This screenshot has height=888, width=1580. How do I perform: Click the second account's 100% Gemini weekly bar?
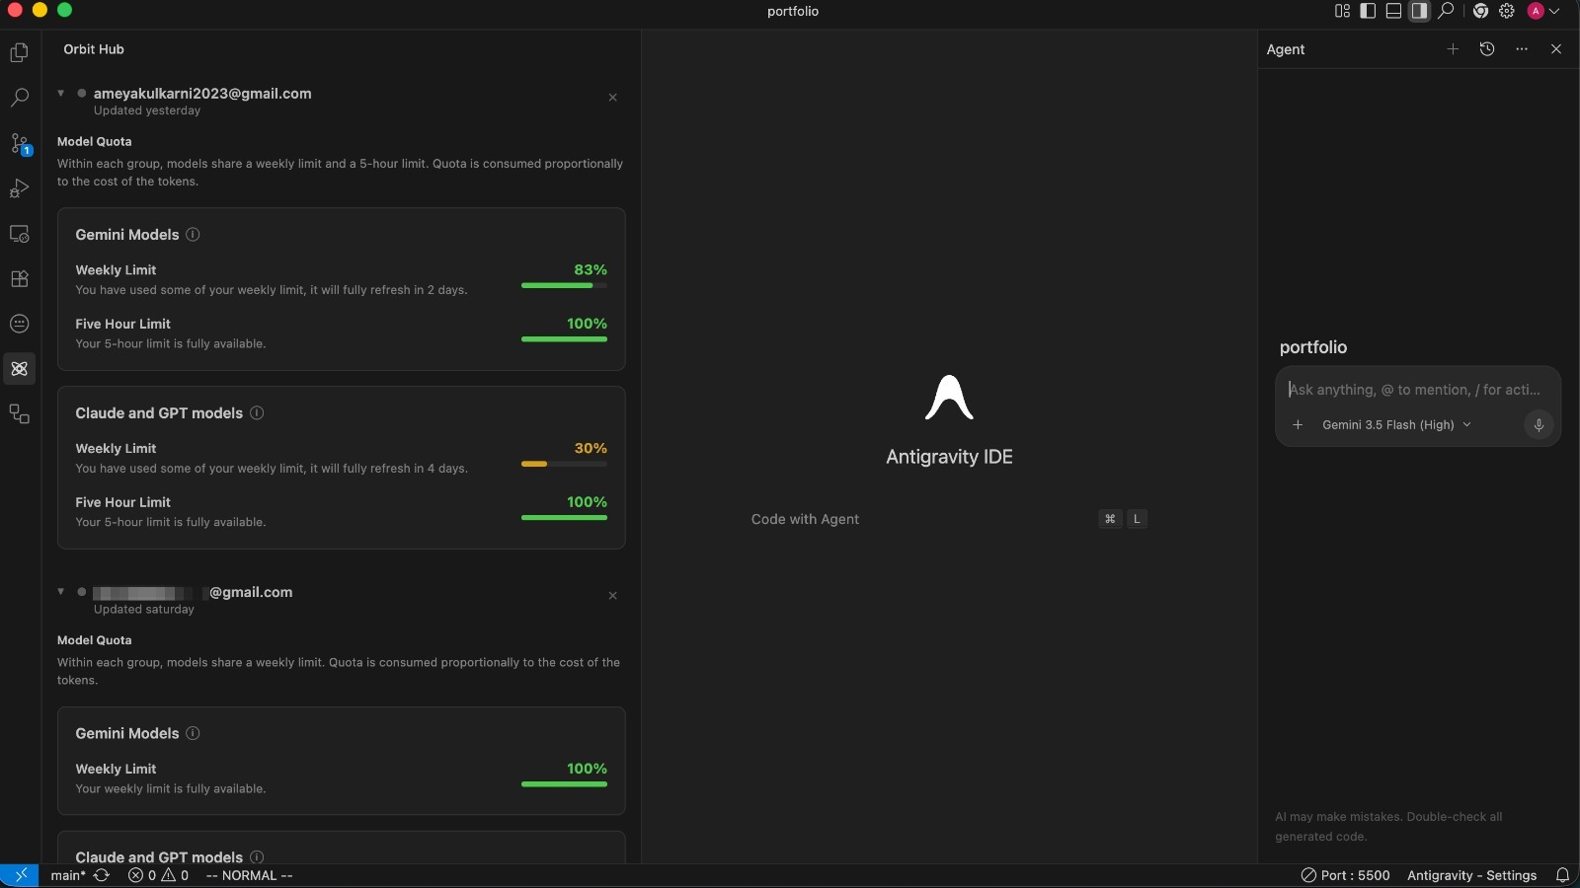[x=564, y=784]
